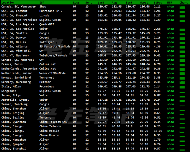Select the 'Hurricane FMT2' ISP cell
This screenshot has width=190, height=152.
coord(51,11)
